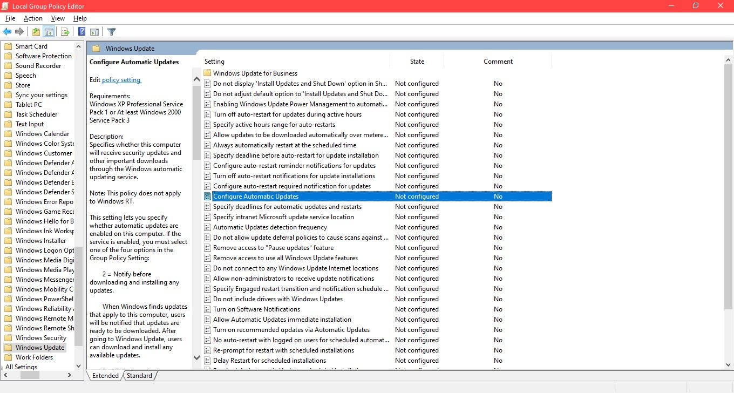
Task: Click policy icon beside Automatic Updates detection frequency
Action: (x=207, y=227)
